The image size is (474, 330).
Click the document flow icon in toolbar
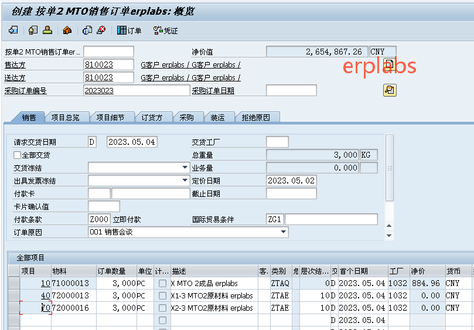coord(13,30)
